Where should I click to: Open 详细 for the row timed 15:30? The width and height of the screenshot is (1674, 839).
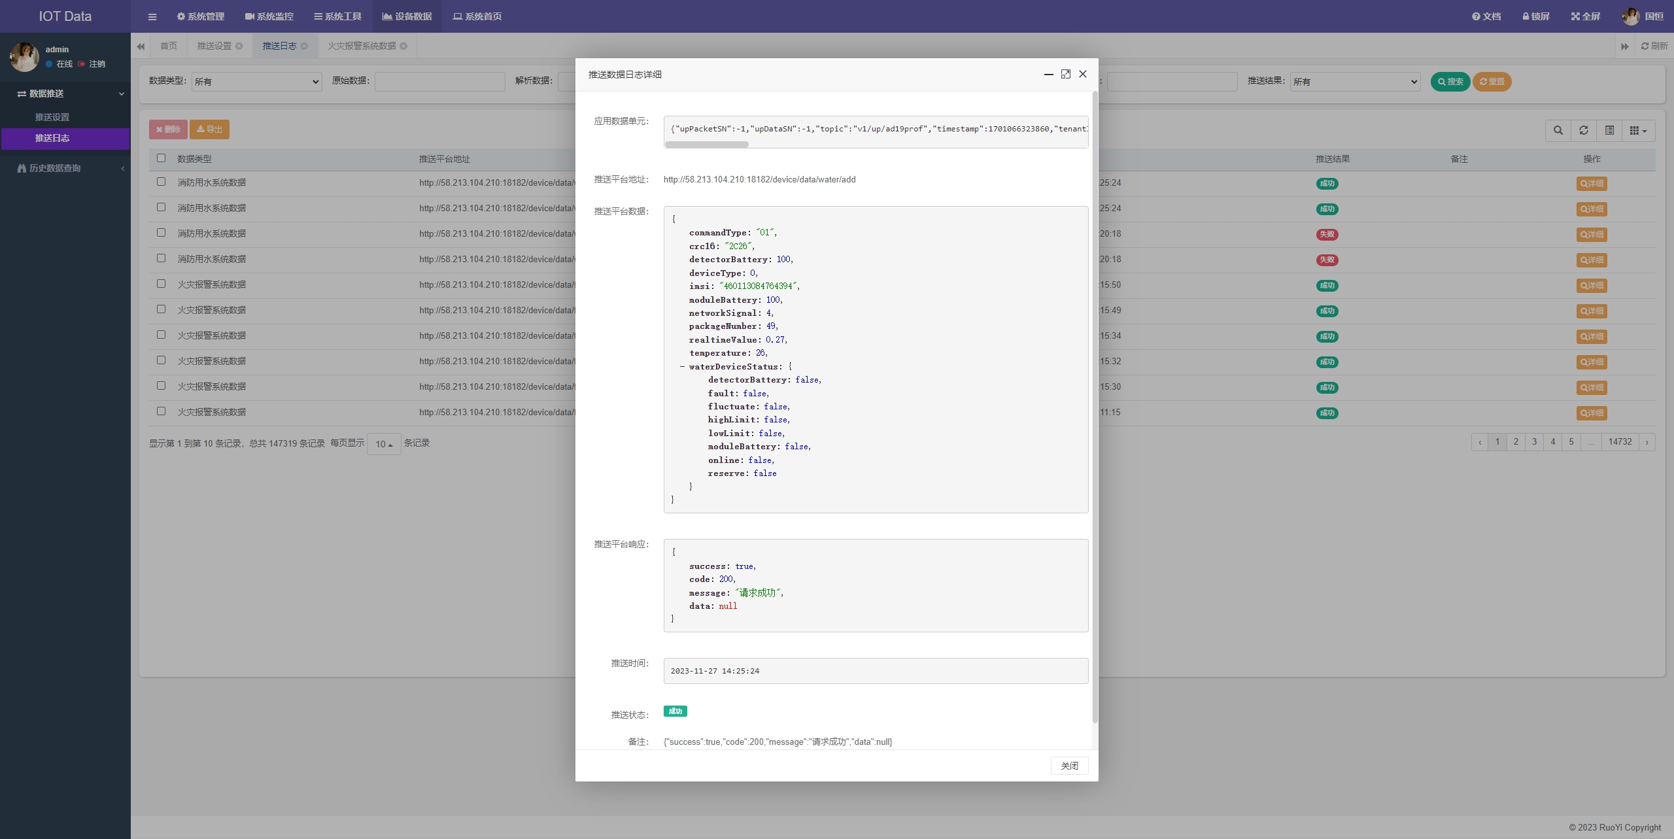(1592, 387)
